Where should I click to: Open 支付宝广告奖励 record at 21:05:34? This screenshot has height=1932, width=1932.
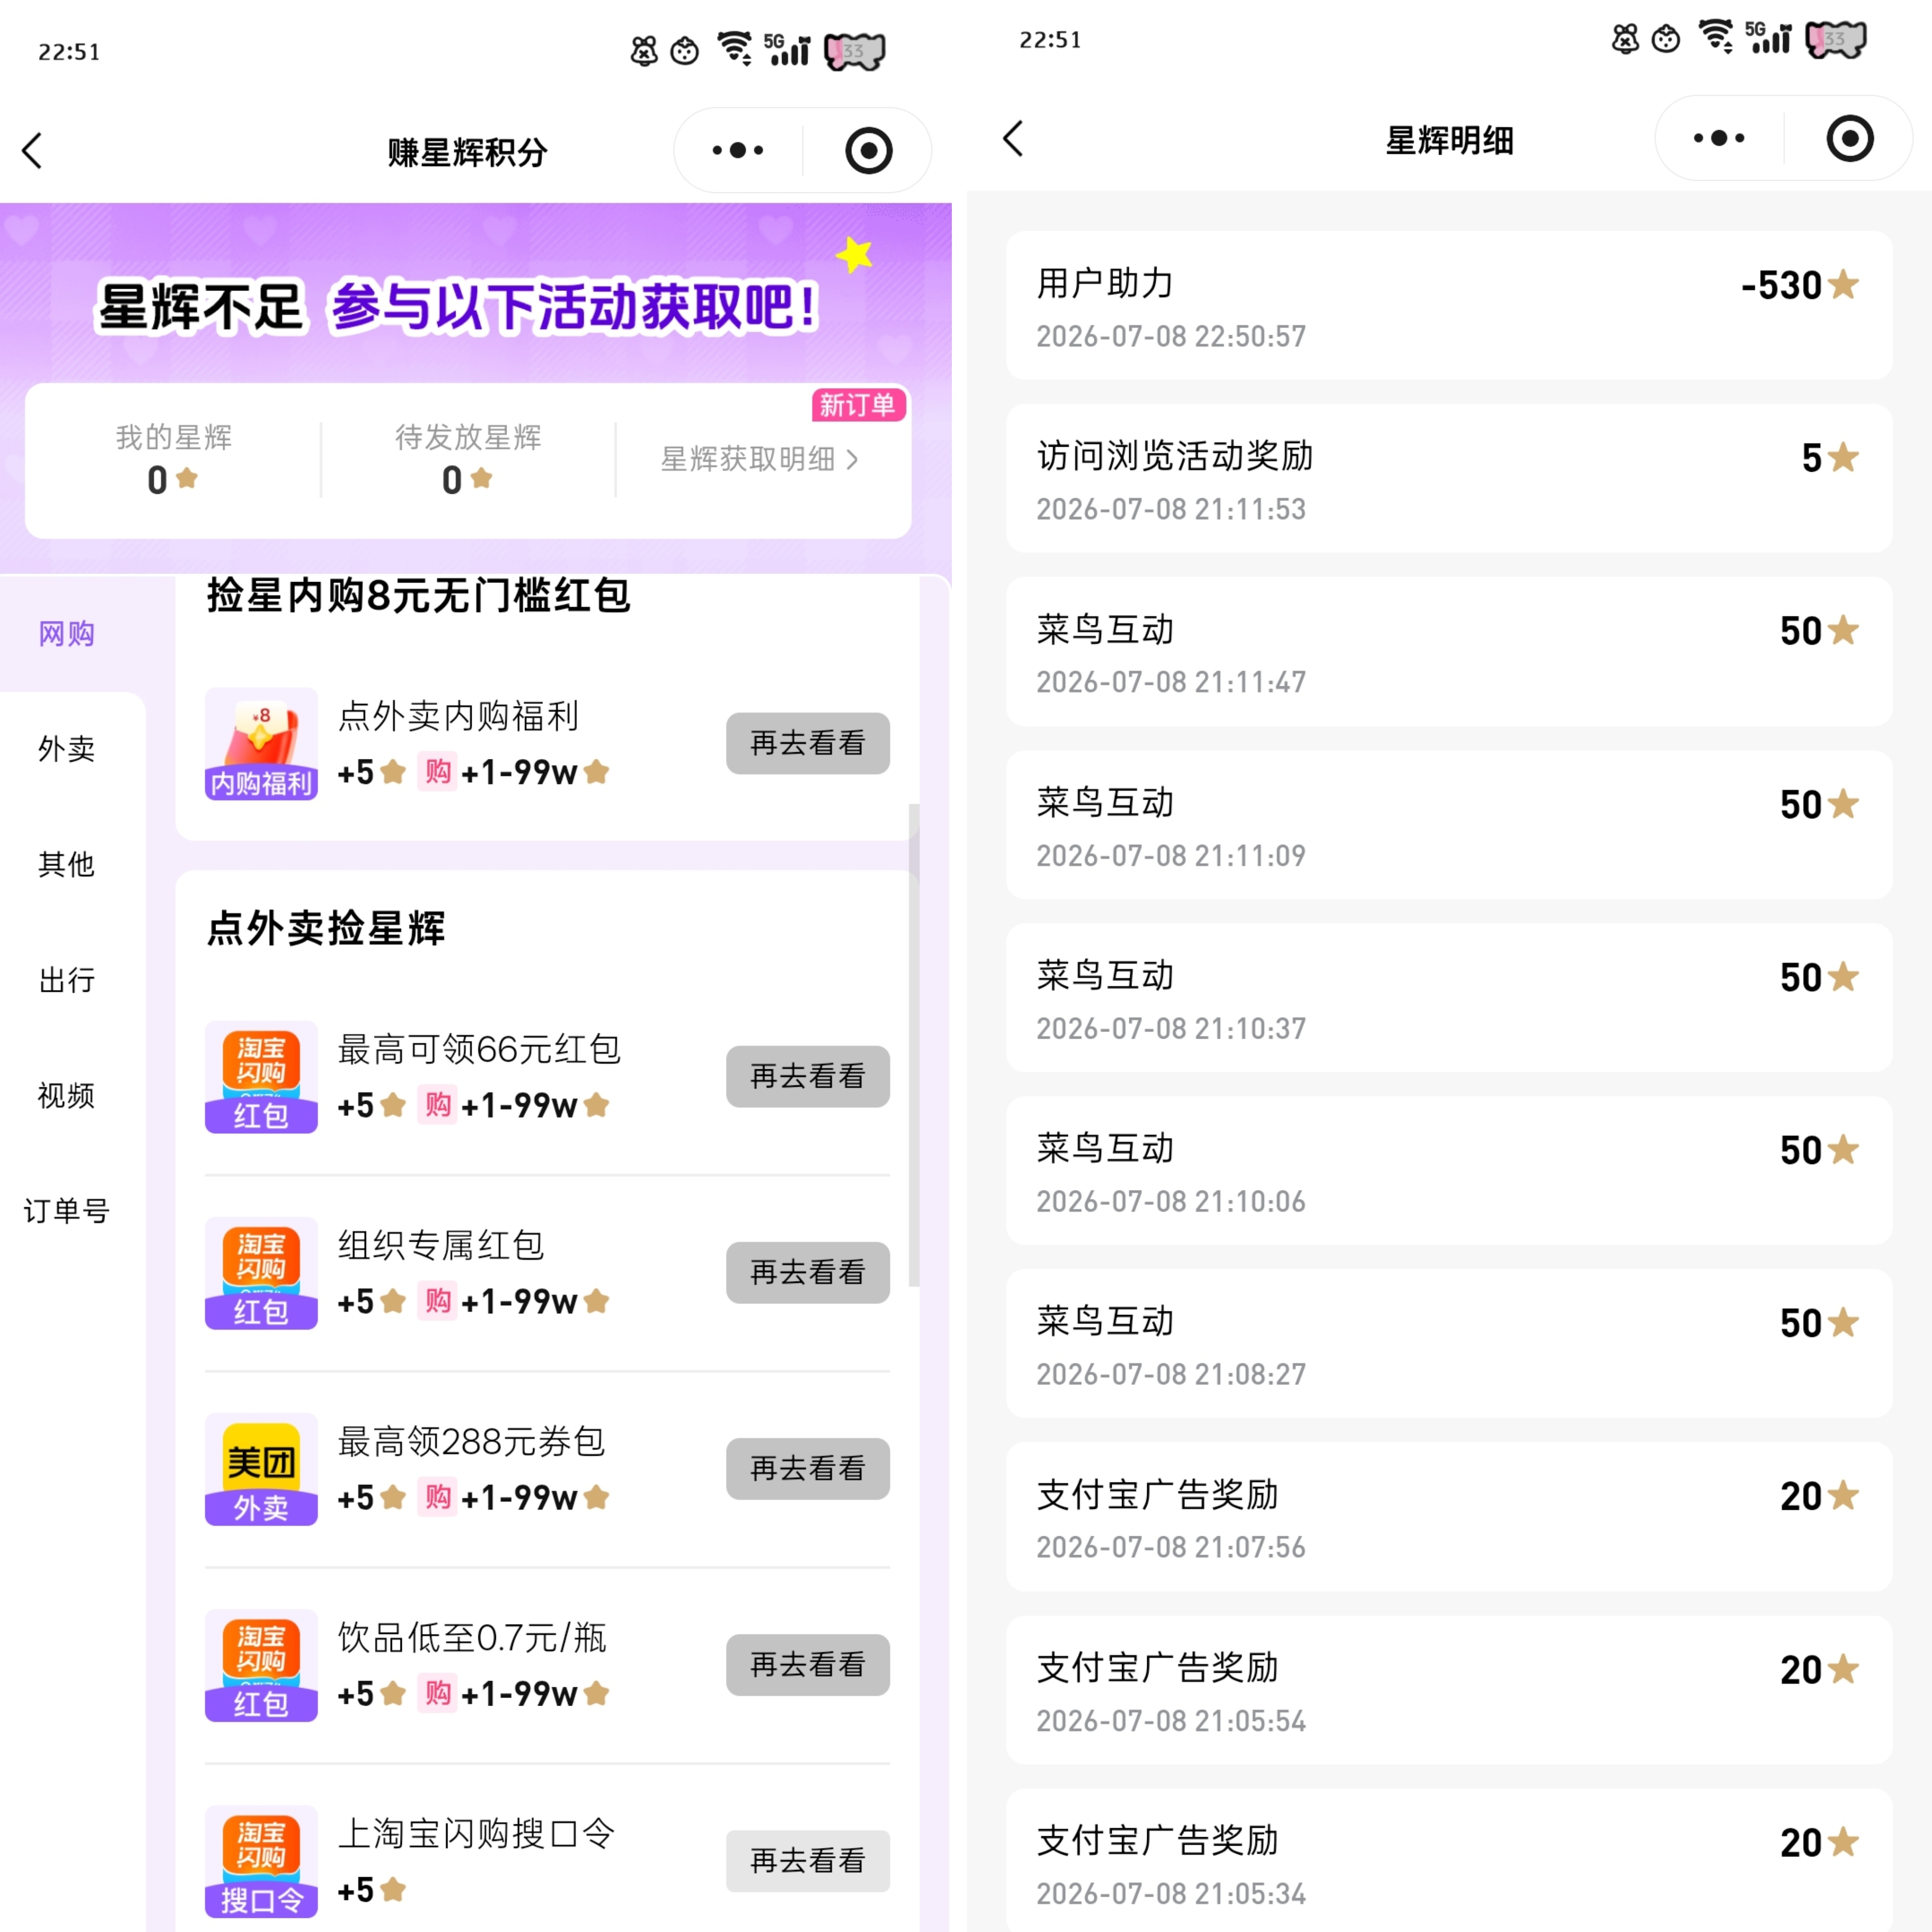point(1448,1860)
